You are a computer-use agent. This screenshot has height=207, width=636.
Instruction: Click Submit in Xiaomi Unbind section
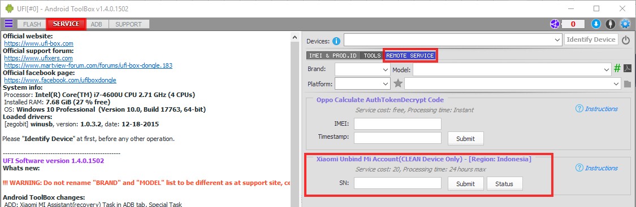tap(465, 183)
